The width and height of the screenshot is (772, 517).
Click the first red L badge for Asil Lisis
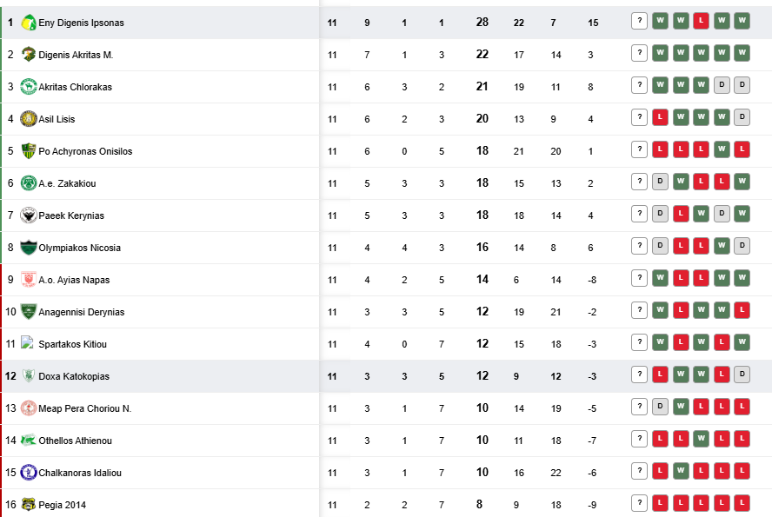pyautogui.click(x=660, y=117)
